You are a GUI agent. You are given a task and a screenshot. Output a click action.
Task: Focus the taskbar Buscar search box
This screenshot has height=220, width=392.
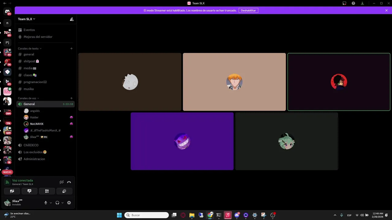[x=147, y=215]
